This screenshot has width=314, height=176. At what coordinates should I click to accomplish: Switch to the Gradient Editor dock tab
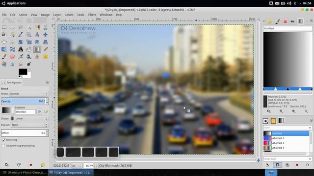(301, 21)
